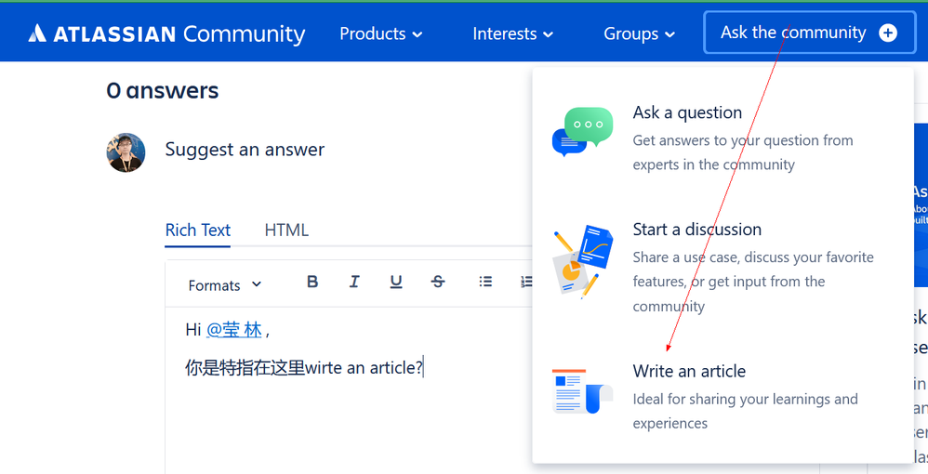Switch to the HTML tab
The width and height of the screenshot is (928, 474).
coord(286,230)
